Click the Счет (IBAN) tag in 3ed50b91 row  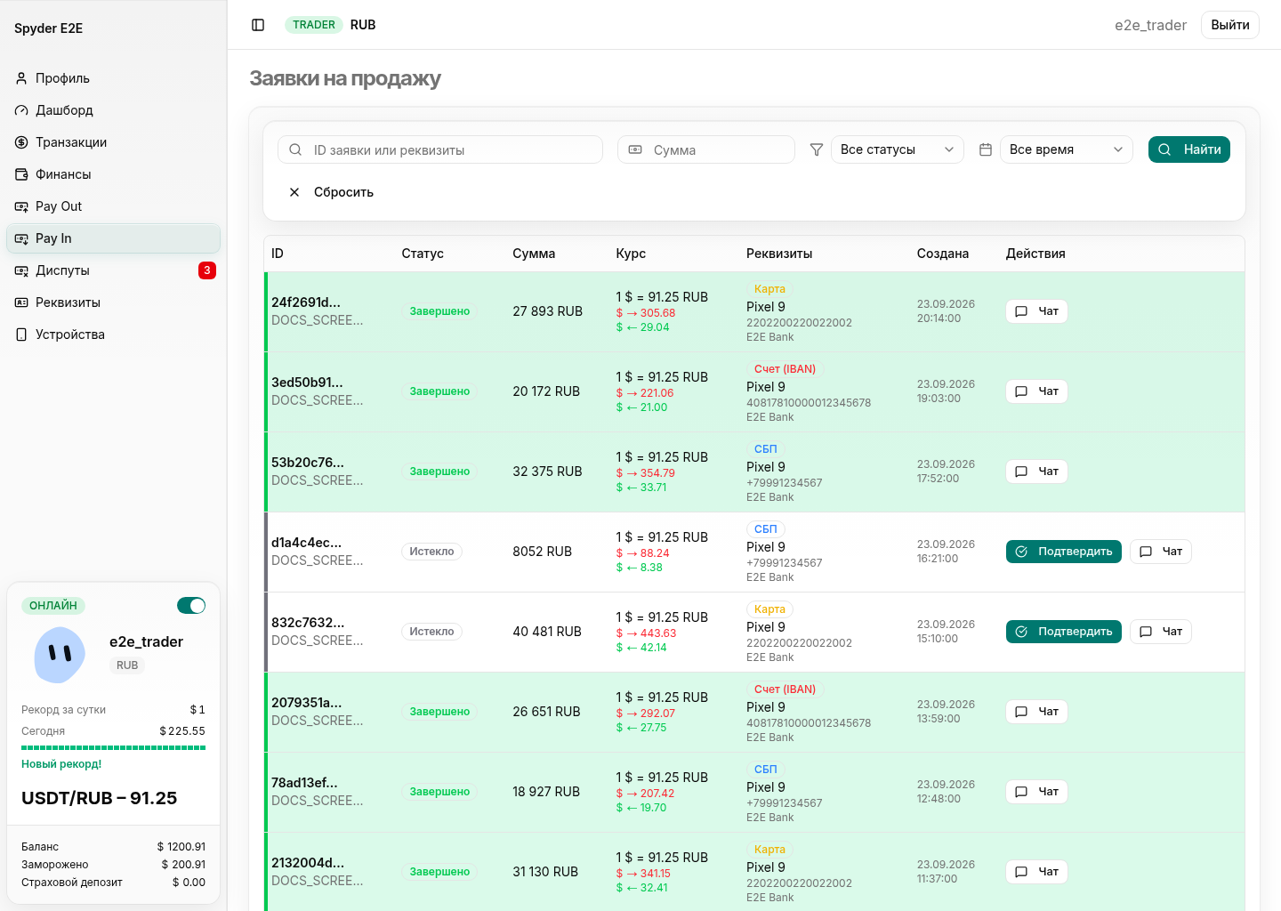[x=785, y=369]
